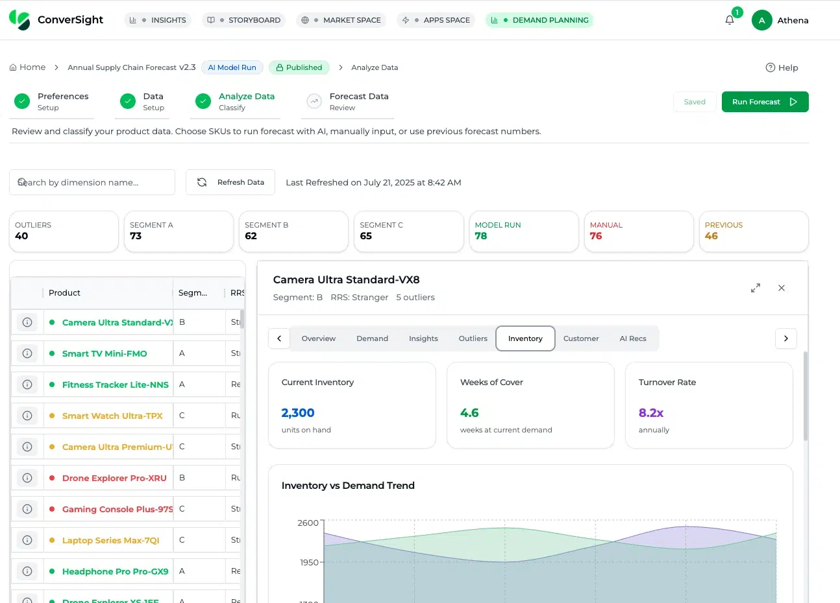Click the ConverSight logo icon
The image size is (840, 603).
click(x=19, y=20)
